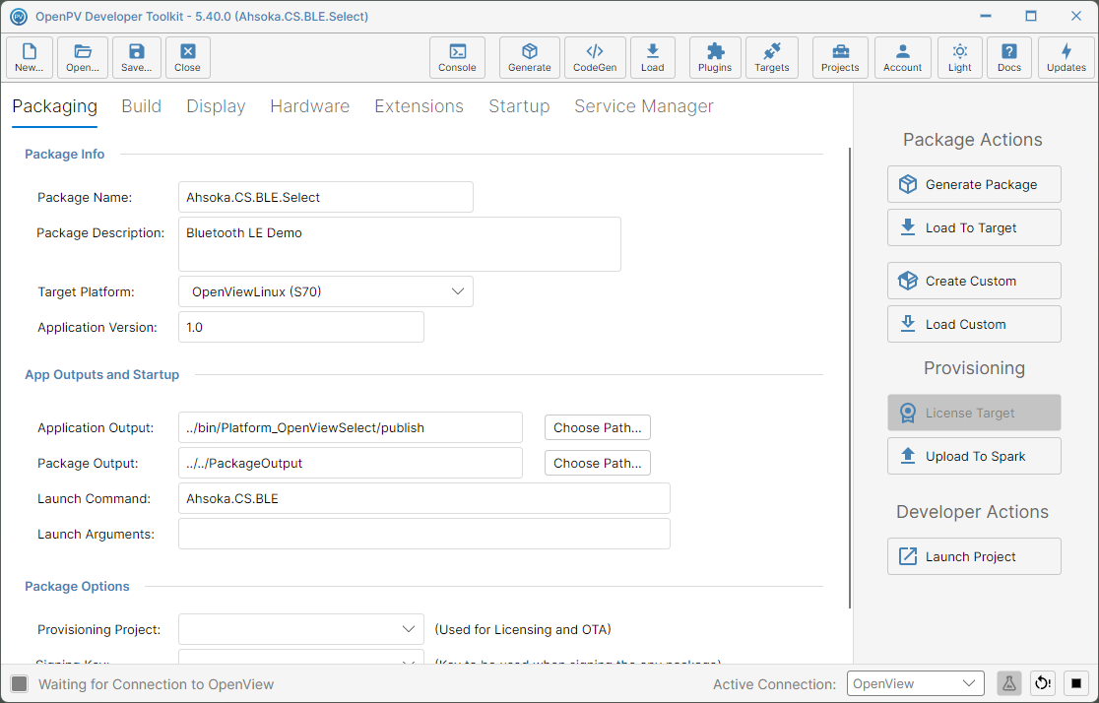Open the Active Connection dropdown
The image size is (1099, 703).
[x=916, y=683]
